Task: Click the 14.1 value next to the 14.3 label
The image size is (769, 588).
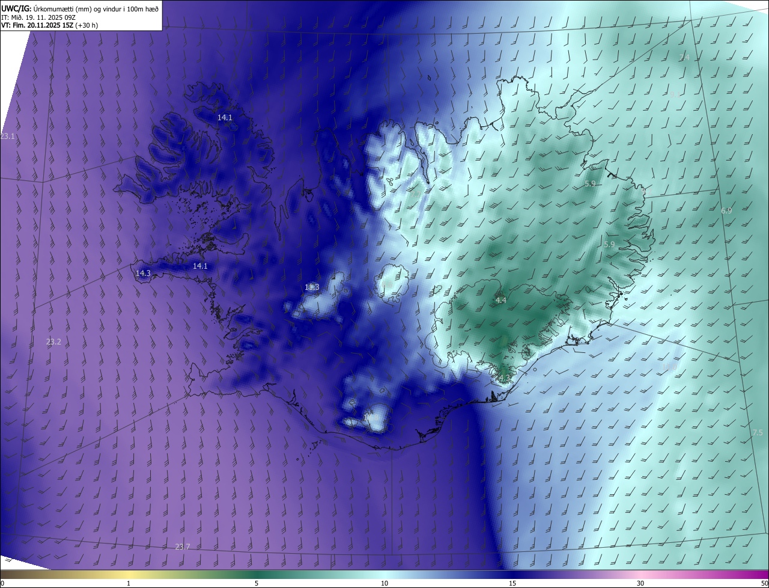Action: (x=200, y=266)
